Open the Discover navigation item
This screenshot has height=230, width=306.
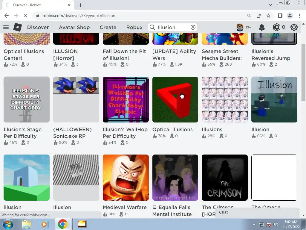[x=38, y=27]
